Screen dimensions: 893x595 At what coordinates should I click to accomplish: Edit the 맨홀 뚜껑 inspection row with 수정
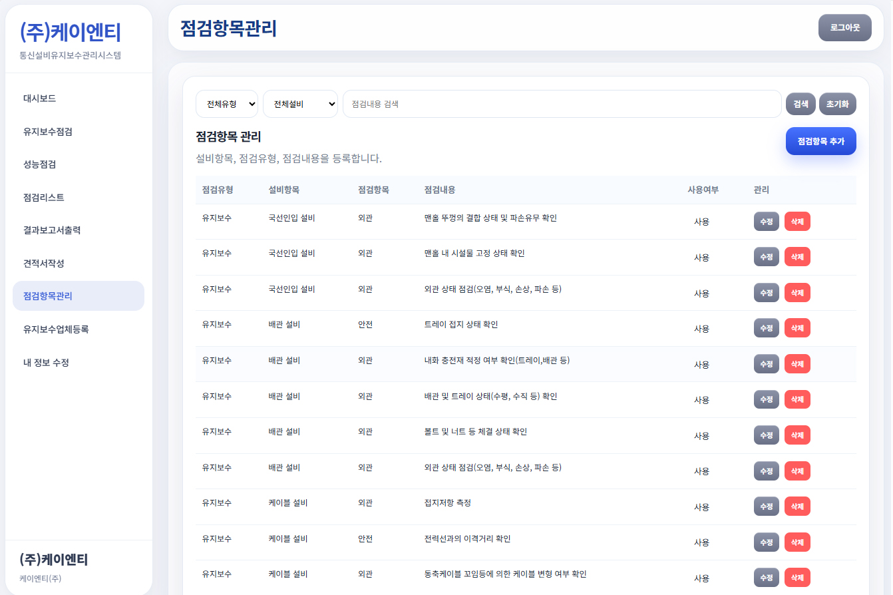click(x=766, y=221)
